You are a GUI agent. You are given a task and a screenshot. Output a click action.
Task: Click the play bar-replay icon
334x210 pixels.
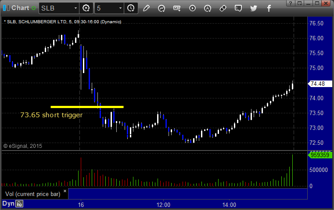(192, 8)
